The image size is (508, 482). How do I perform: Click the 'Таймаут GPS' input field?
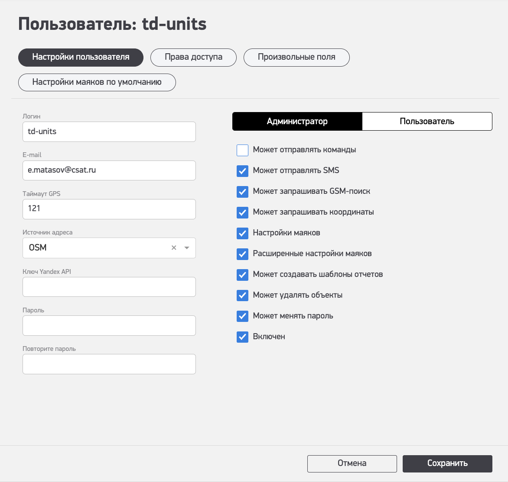[x=109, y=209]
